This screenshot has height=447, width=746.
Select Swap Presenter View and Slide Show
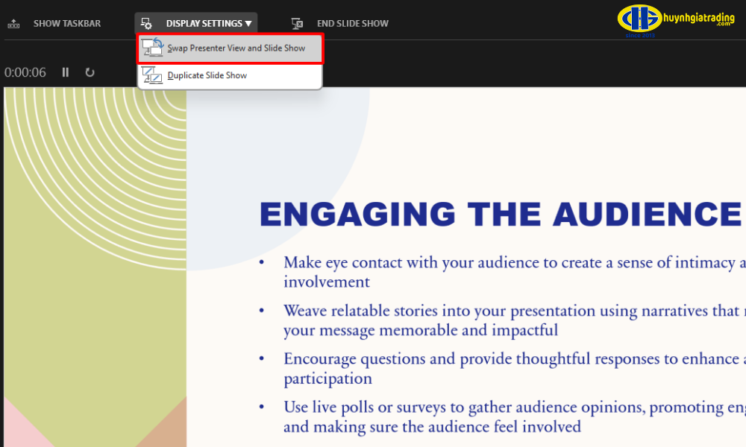[236, 48]
